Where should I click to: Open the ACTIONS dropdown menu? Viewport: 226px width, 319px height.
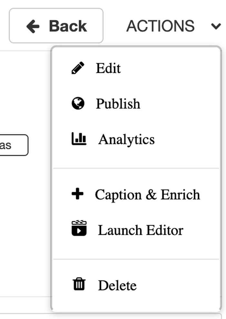pos(161,26)
